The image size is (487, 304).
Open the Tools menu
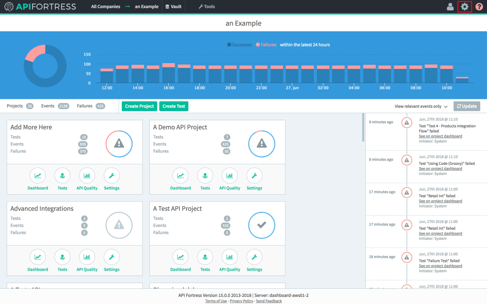(206, 7)
